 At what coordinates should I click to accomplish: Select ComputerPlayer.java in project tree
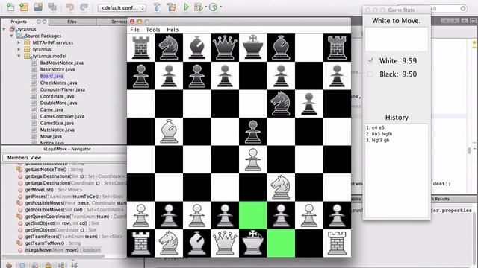point(63,89)
